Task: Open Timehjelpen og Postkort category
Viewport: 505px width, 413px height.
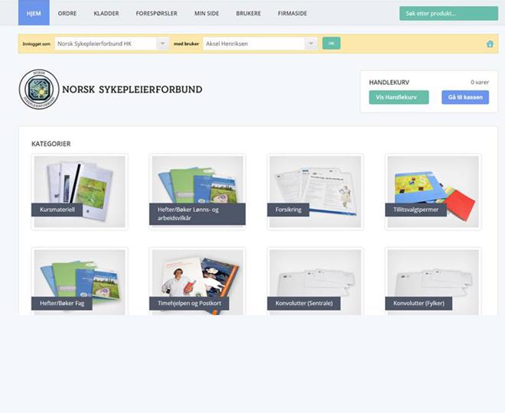Action: [x=197, y=281]
